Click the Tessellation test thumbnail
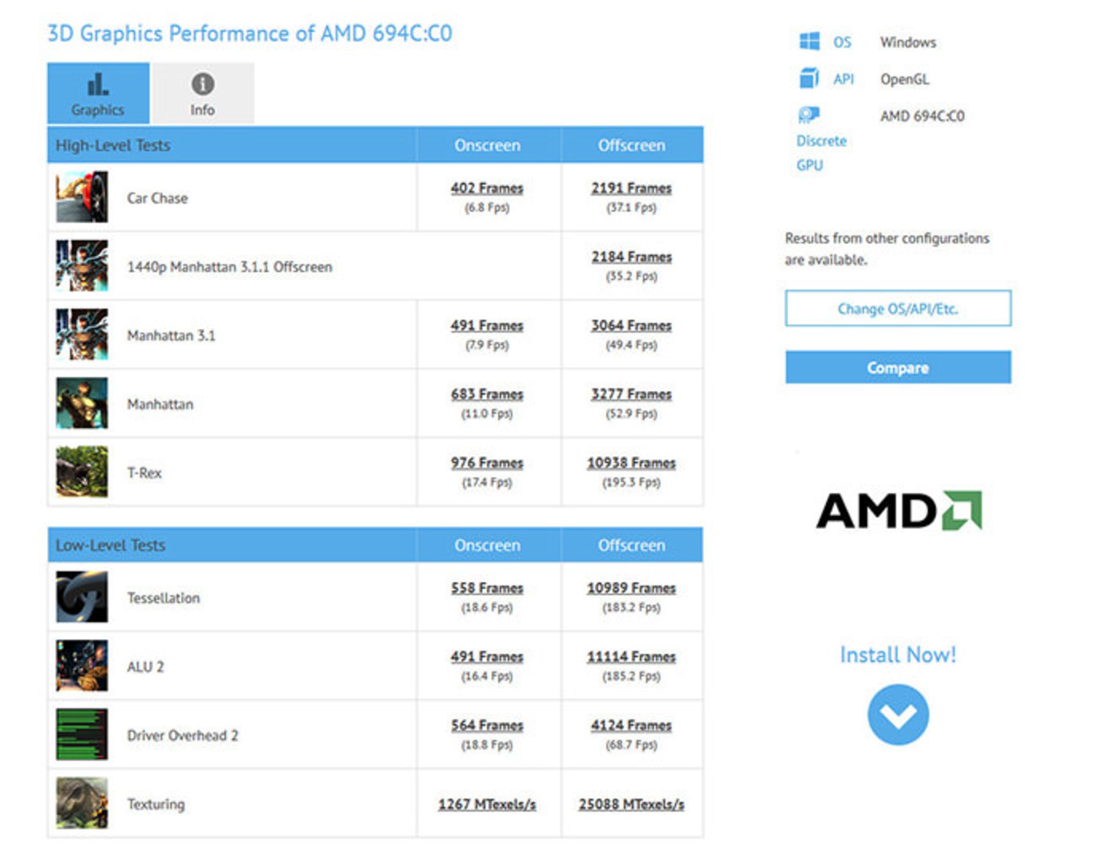The image size is (1114, 845). [x=82, y=597]
